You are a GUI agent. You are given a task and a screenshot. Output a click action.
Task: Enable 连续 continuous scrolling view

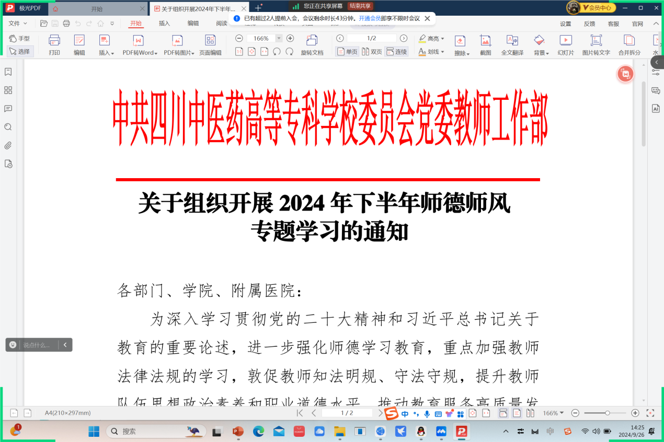click(395, 51)
